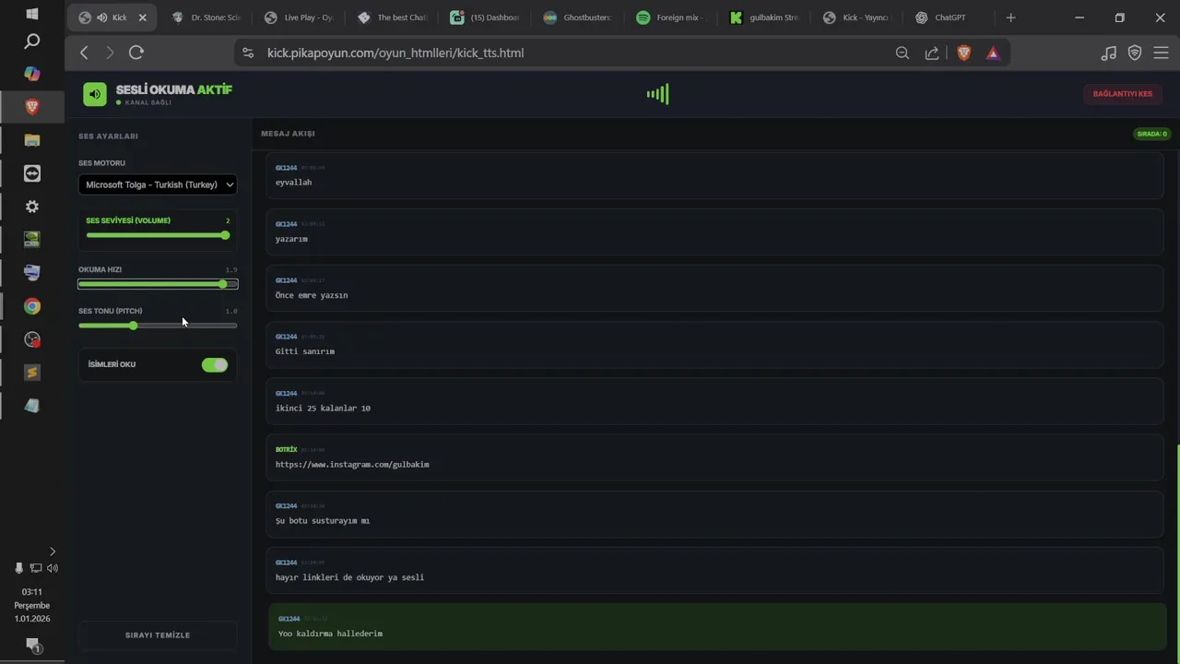The height and width of the screenshot is (664, 1180).
Task: Switch to the ChatGPT tab
Action: (x=949, y=18)
